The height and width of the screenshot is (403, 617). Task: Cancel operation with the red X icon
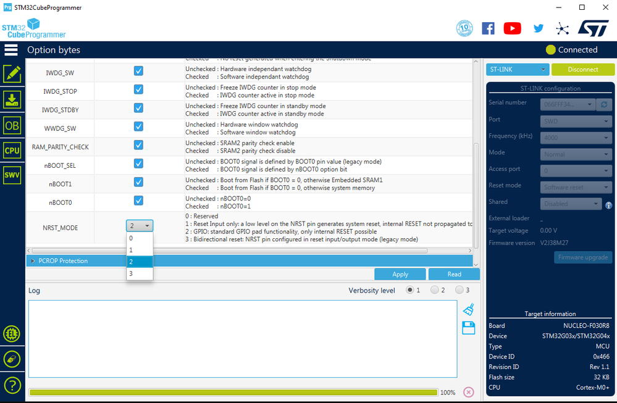pos(468,392)
